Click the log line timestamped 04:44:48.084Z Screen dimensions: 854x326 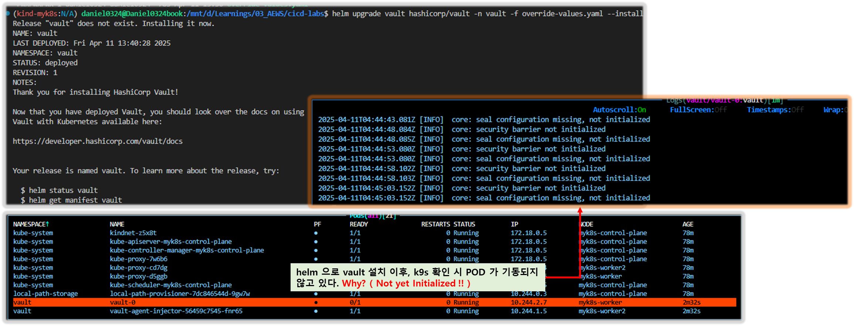462,129
